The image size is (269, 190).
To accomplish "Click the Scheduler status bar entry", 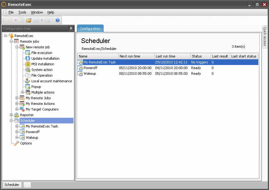I will pos(12,185).
